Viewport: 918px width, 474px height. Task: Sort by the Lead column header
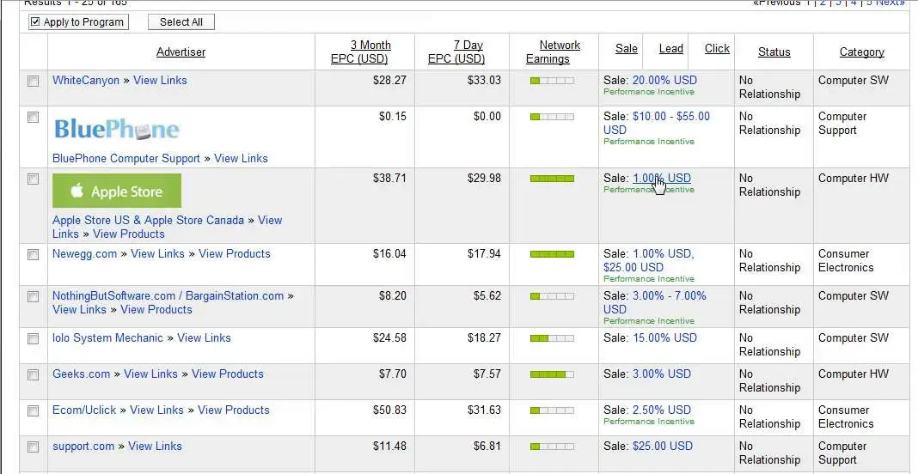pyautogui.click(x=671, y=49)
